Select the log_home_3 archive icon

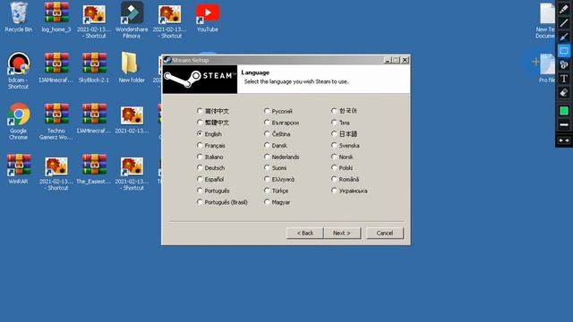click(56, 17)
